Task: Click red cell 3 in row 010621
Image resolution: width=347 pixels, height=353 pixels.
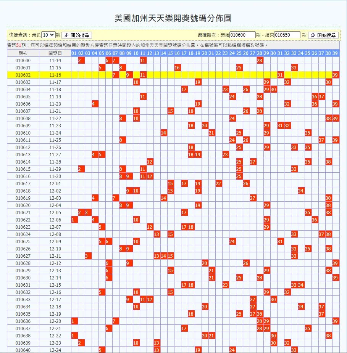Action: pyautogui.click(x=88, y=212)
